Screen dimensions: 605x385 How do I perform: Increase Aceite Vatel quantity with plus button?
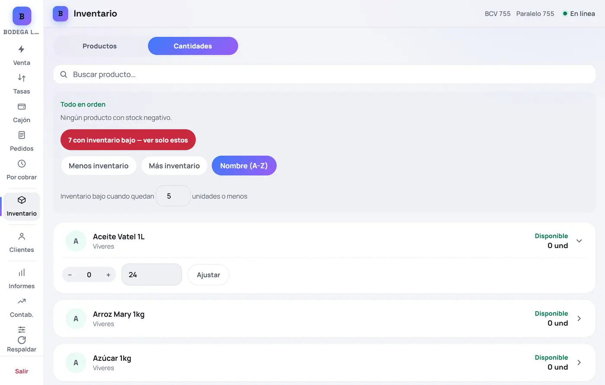(108, 275)
